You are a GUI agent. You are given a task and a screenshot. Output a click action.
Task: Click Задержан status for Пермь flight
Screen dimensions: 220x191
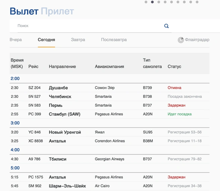click(176, 105)
